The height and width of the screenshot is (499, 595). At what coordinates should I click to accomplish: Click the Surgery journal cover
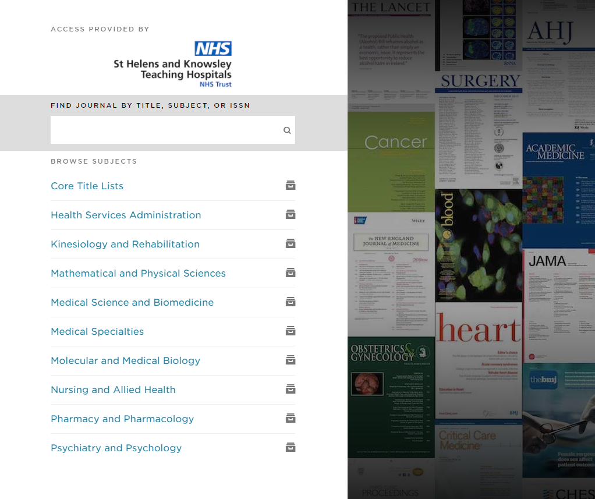coord(479,130)
